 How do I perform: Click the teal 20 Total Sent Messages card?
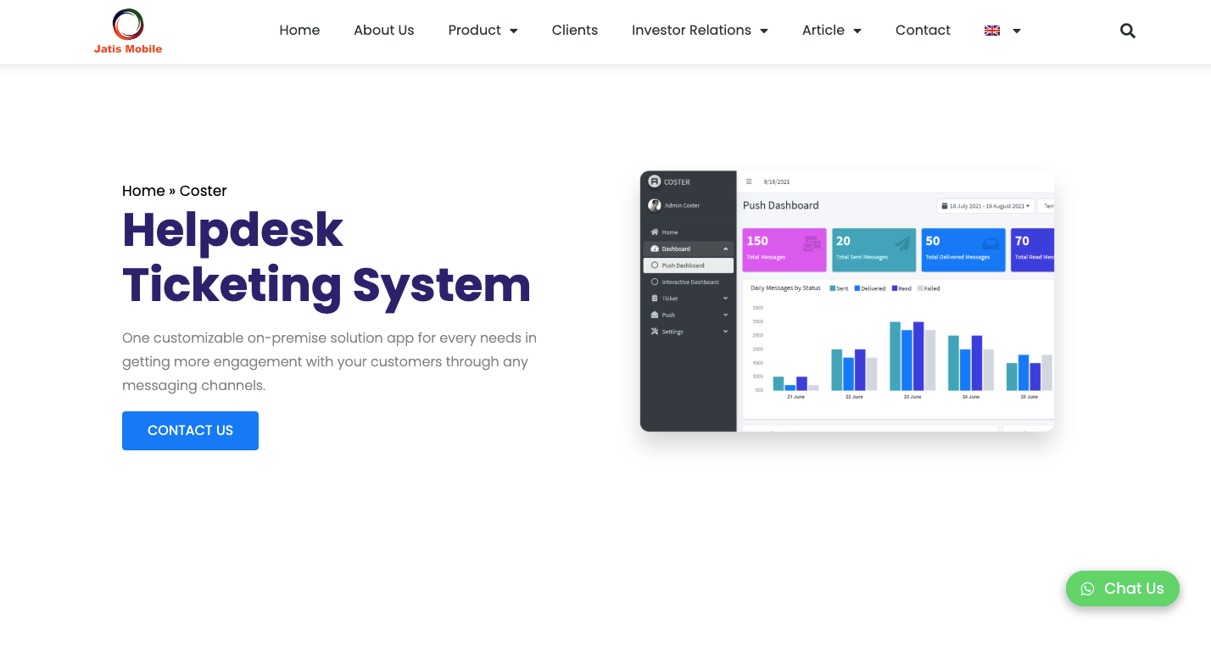873,249
